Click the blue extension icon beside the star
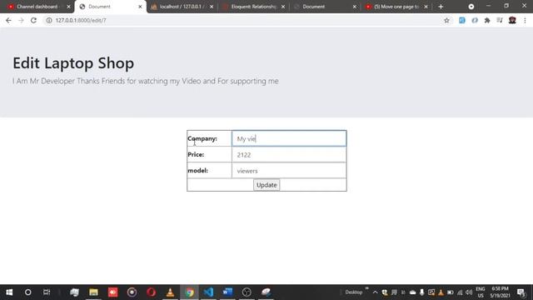533x300 pixels. click(462, 20)
